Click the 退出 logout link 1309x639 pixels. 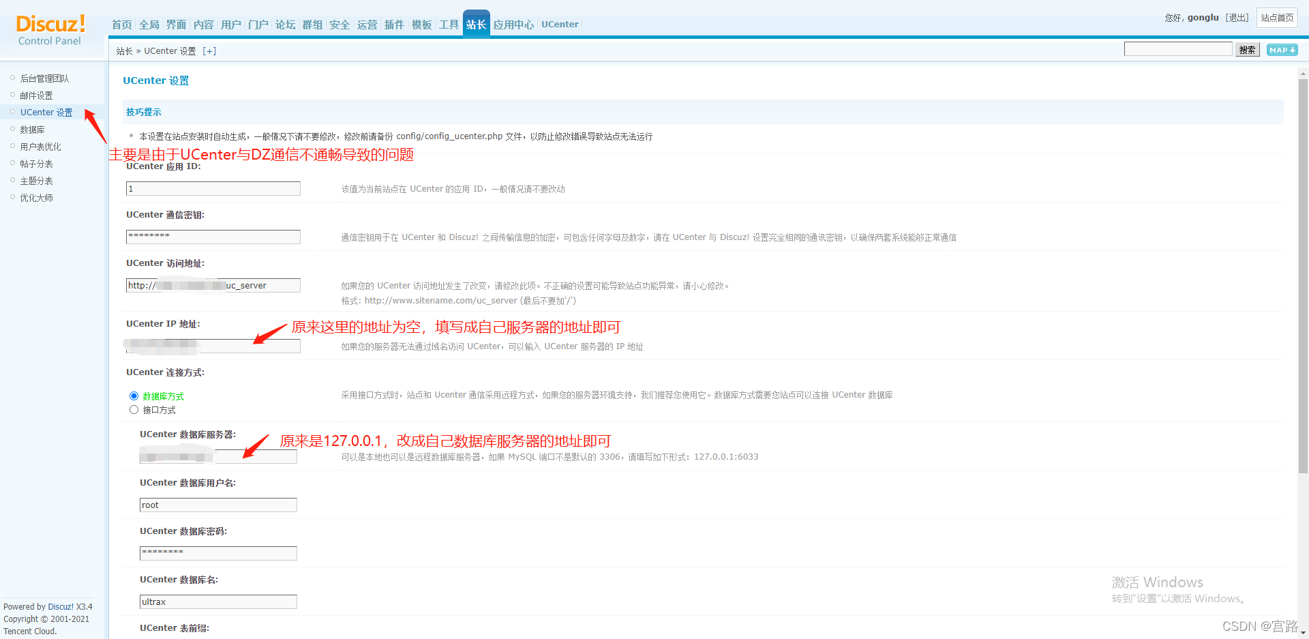(x=1237, y=18)
